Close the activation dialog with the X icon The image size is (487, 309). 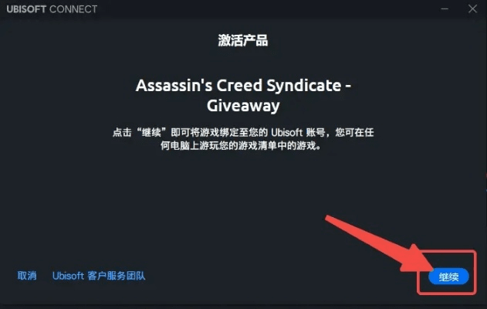472,8
